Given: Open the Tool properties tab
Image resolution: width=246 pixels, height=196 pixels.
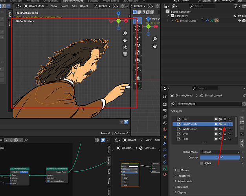Looking at the screenshot, I should (x=165, y=97).
